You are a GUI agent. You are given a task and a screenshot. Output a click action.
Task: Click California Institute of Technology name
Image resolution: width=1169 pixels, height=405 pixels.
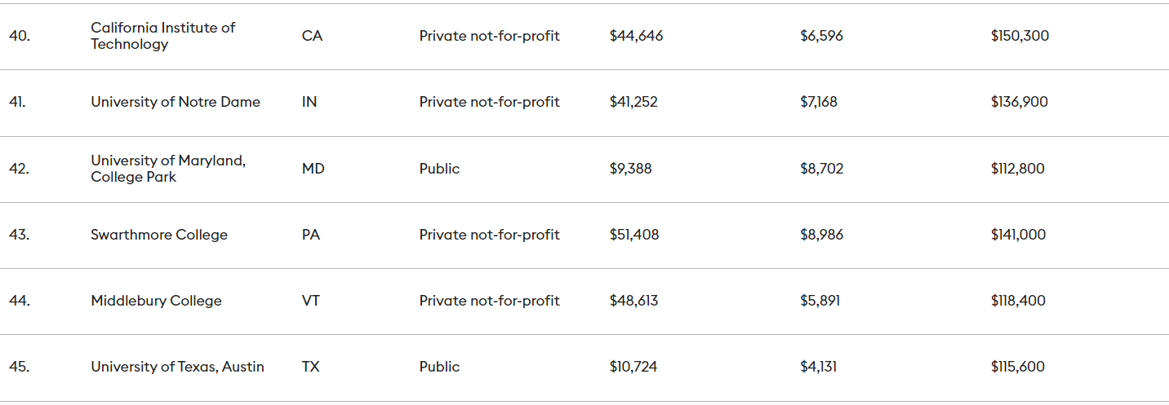[x=162, y=36]
